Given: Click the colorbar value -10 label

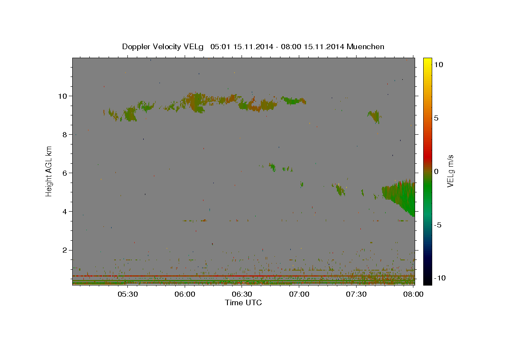Looking at the screenshot, I should (440, 278).
